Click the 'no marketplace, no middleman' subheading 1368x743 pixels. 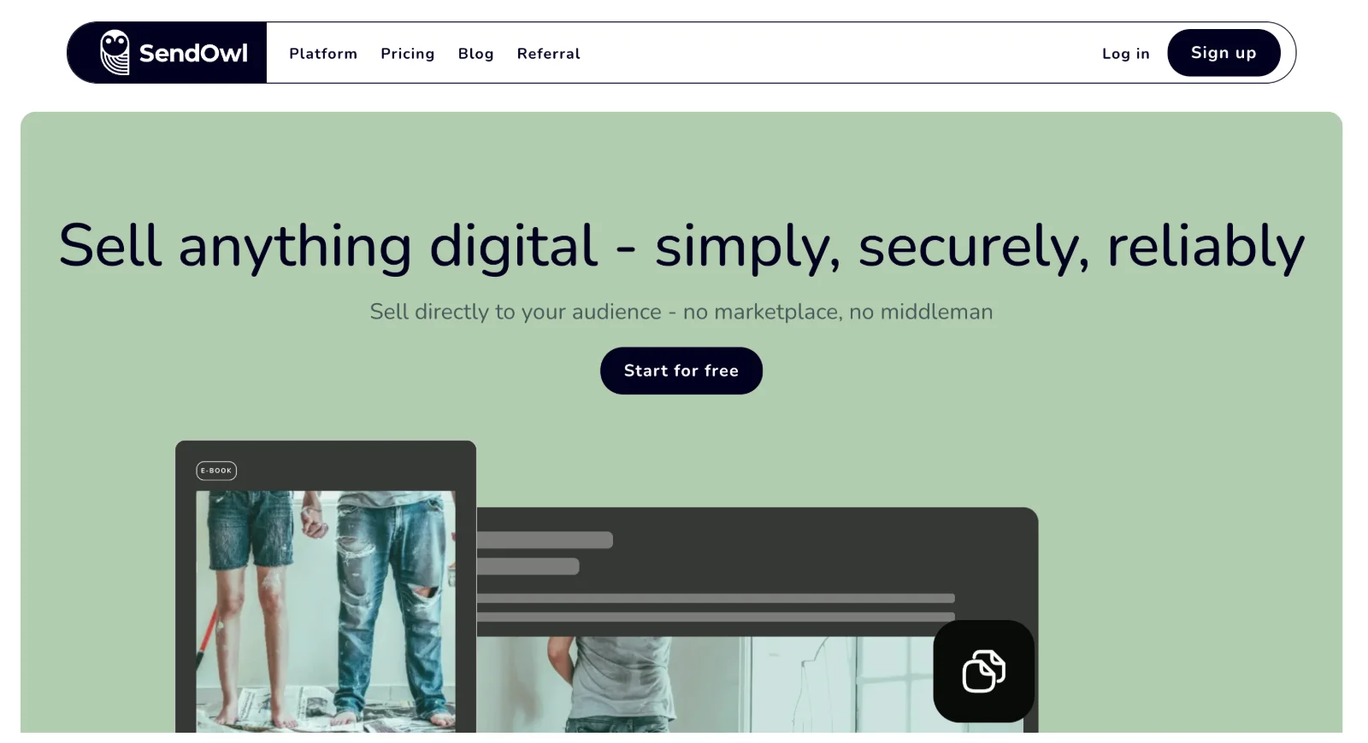(681, 312)
